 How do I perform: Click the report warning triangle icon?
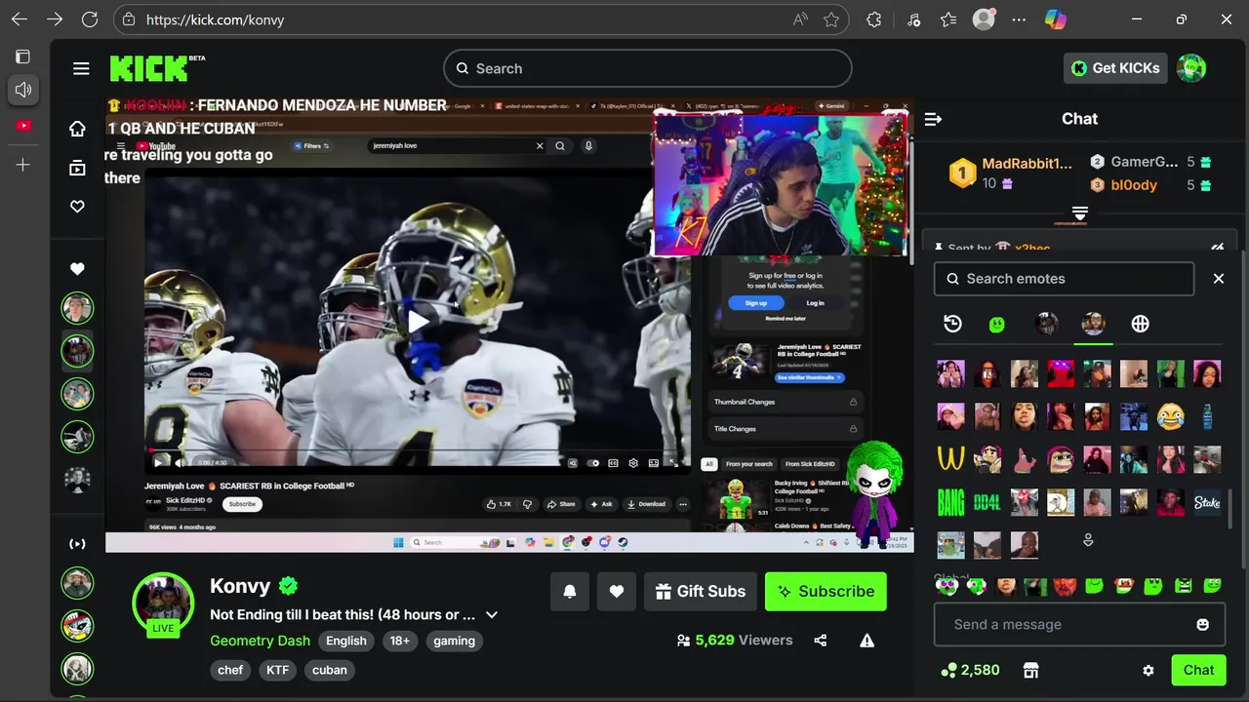(866, 641)
